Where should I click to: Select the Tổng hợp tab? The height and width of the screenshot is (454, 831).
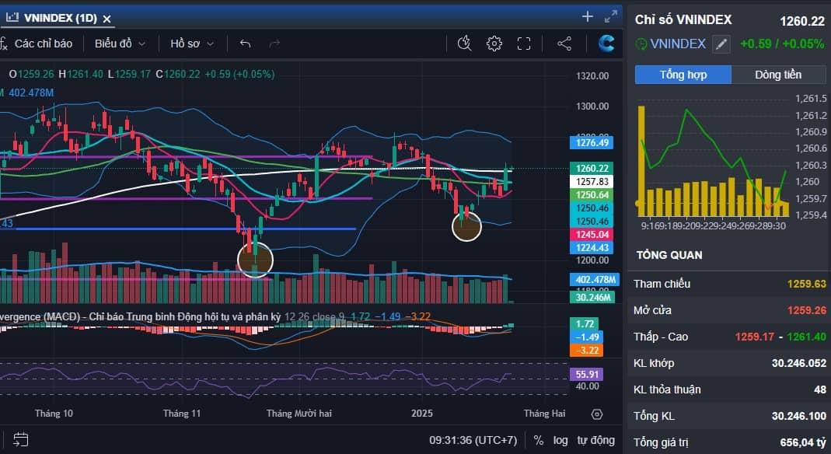(x=683, y=75)
